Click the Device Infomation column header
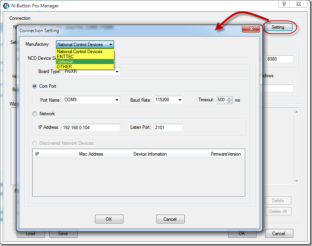 click(170, 154)
